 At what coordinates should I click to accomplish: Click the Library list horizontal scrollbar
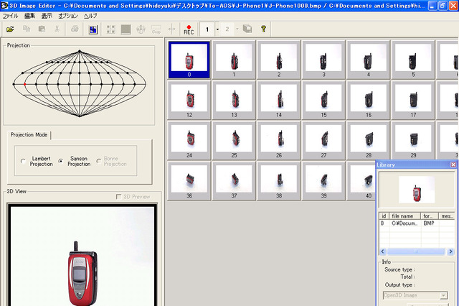(417, 252)
